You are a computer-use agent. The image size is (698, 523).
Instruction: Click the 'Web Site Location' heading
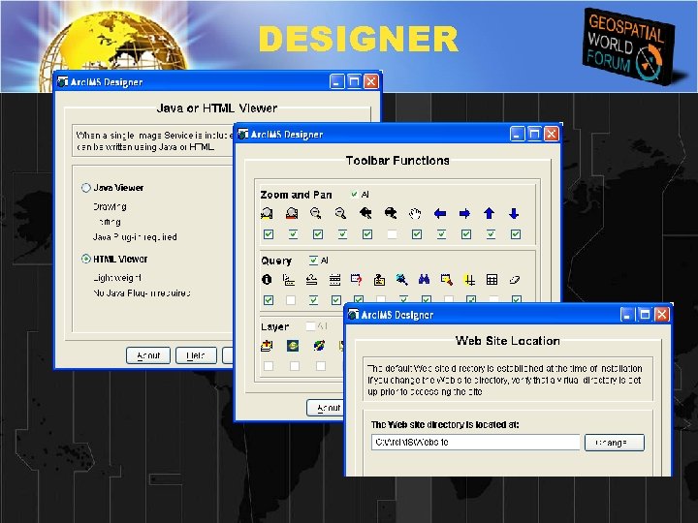click(x=507, y=341)
